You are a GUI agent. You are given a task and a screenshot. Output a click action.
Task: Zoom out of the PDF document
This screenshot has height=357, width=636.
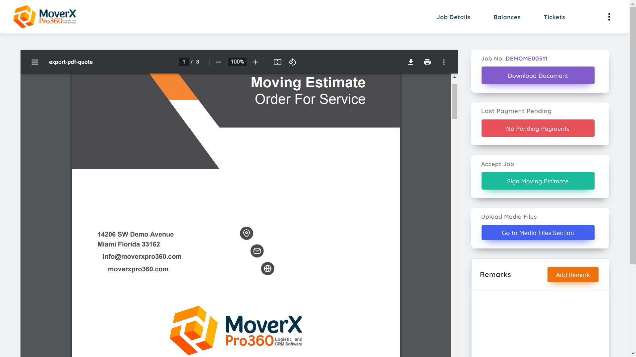click(x=218, y=62)
